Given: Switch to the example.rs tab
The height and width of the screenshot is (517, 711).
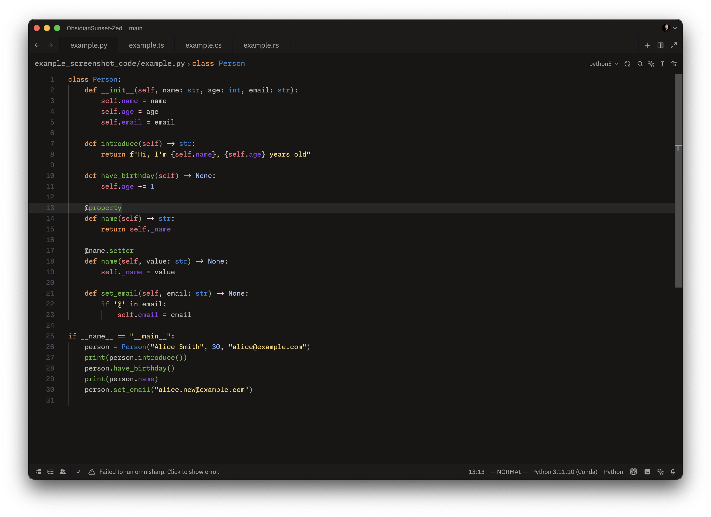Looking at the screenshot, I should click(261, 45).
